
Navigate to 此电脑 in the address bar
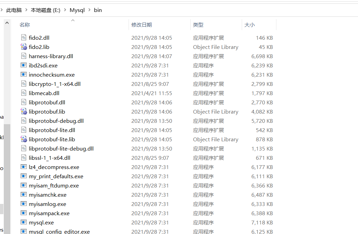(14, 10)
